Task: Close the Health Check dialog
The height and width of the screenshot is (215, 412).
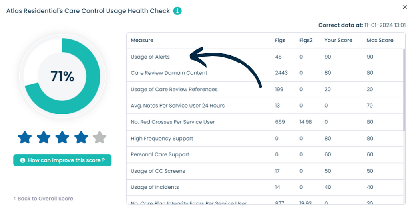Action: coord(405,7)
